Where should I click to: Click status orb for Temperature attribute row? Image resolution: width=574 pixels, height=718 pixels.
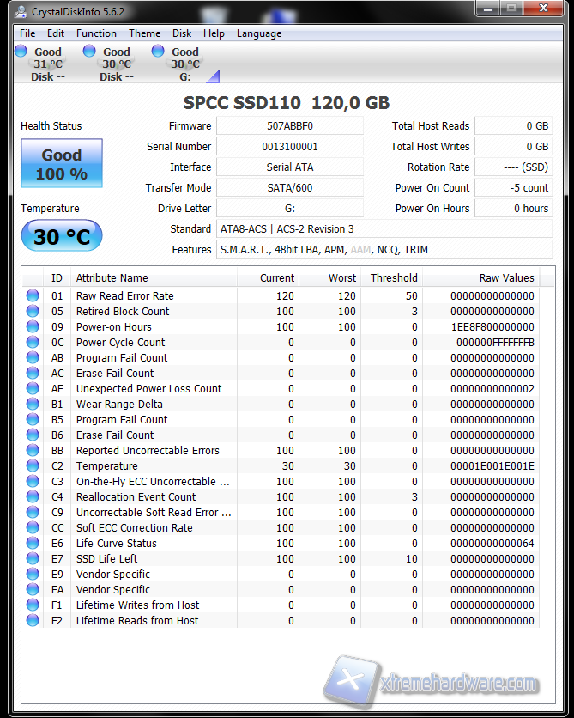point(33,466)
